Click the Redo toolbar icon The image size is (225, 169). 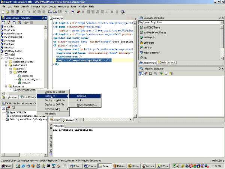tap(28, 12)
